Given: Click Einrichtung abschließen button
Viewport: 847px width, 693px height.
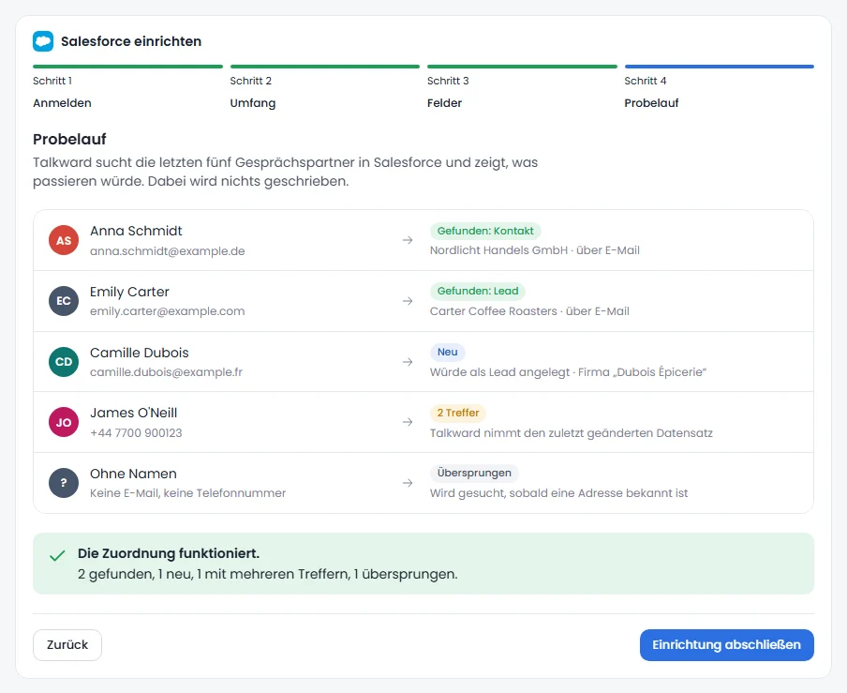Looking at the screenshot, I should (726, 645).
